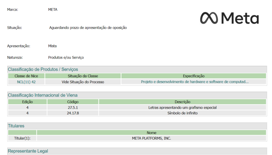Click the 'Representante Legal' section header
Screen dimensions: 272x155
(x=28, y=151)
